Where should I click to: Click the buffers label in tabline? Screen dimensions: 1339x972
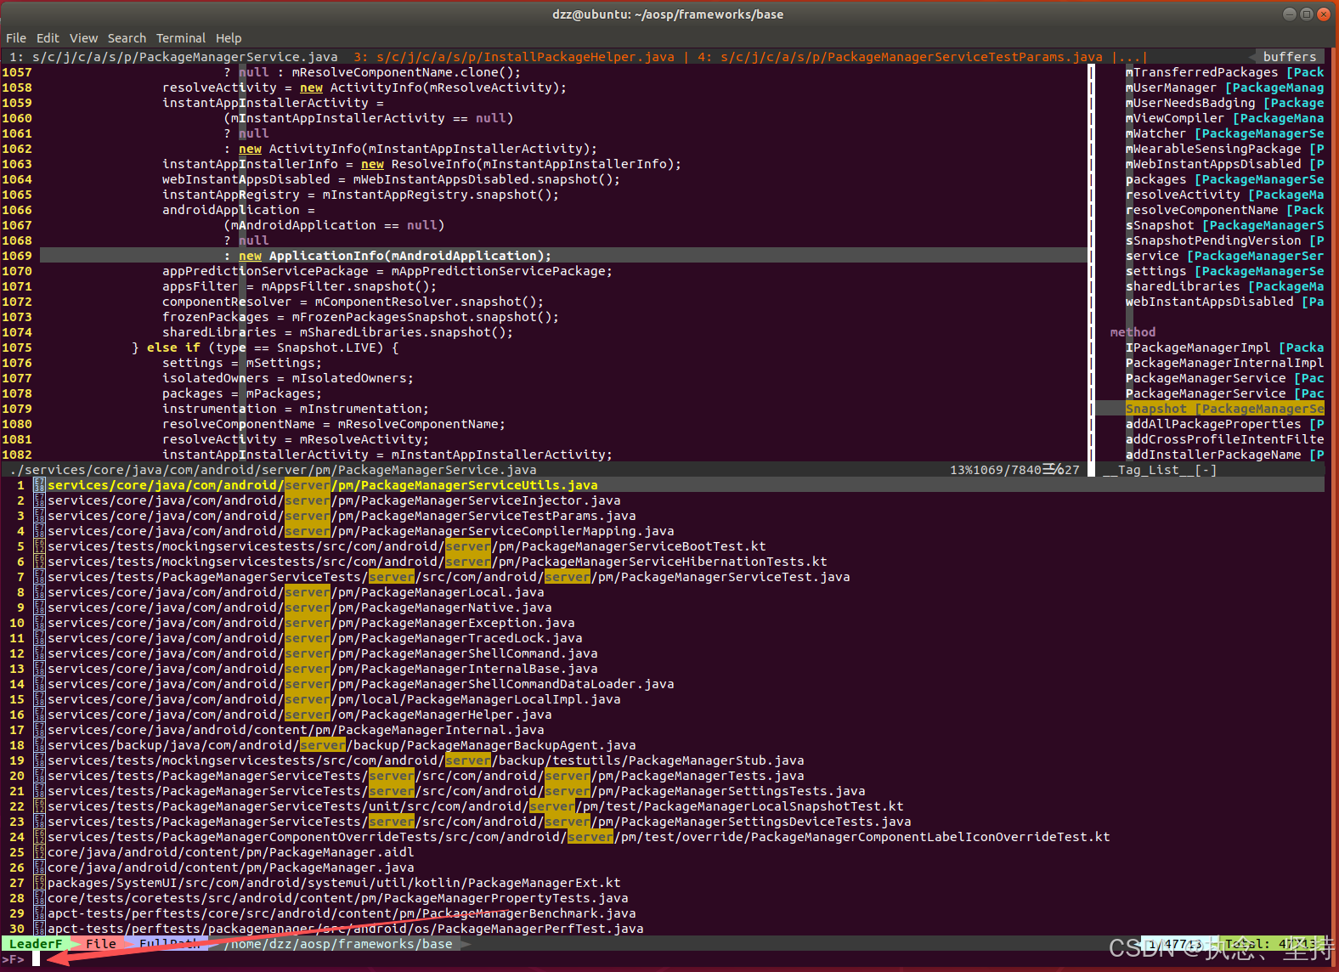point(1289,57)
